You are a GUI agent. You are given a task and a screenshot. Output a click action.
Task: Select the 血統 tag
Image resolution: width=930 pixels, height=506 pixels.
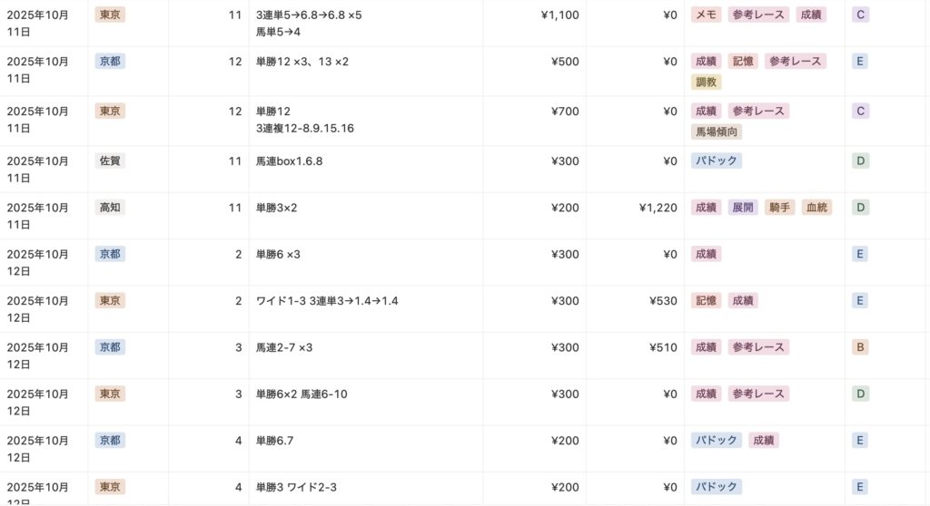(816, 208)
